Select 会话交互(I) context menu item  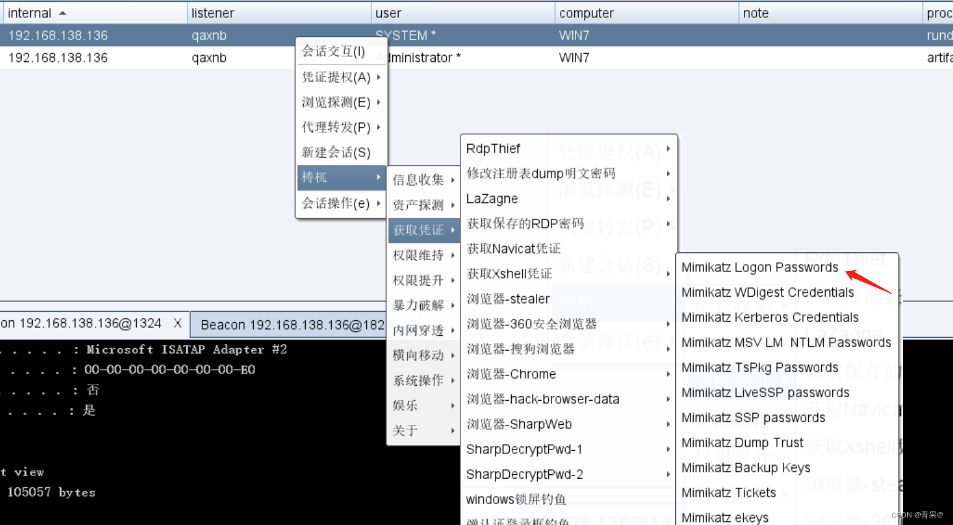342,51
